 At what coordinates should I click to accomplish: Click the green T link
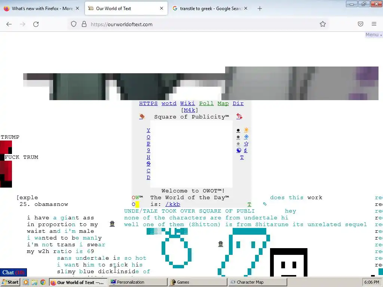249,204
